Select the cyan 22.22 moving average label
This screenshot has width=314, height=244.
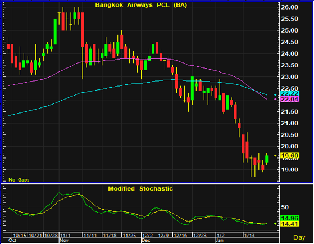click(290, 93)
